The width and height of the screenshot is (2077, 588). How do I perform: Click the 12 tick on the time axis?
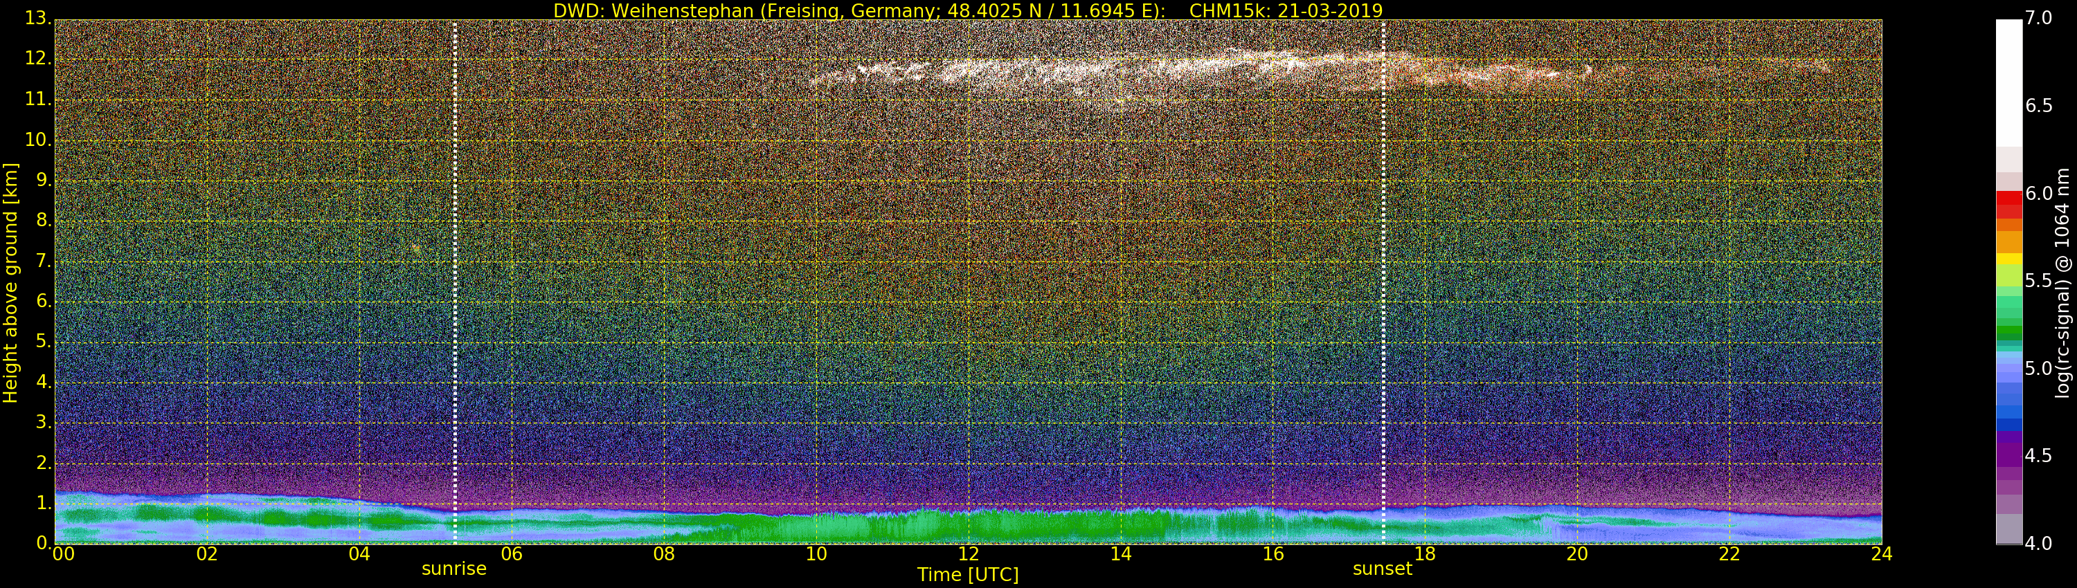coord(969,554)
